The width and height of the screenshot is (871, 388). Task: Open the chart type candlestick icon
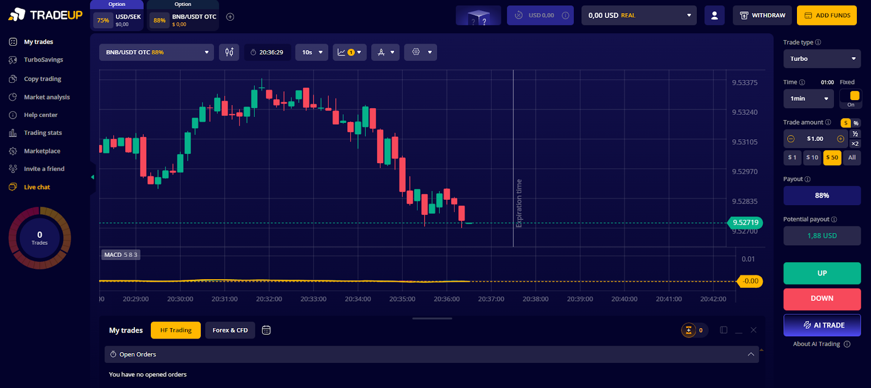coord(229,52)
